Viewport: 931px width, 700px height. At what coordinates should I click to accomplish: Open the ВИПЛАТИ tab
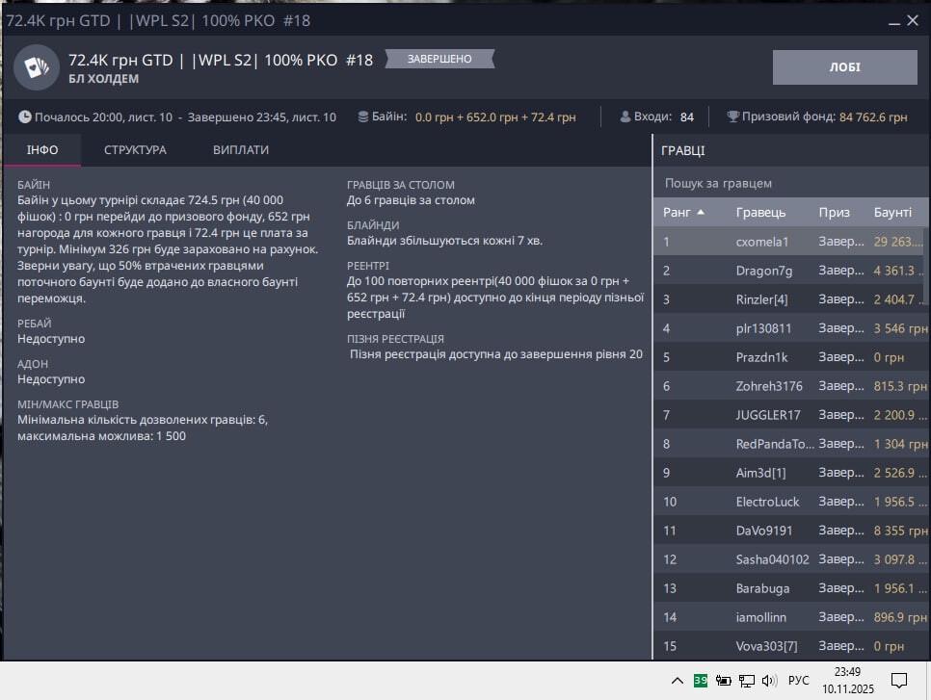(x=241, y=150)
